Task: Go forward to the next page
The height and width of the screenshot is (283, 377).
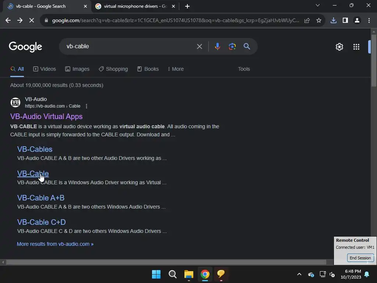Action: tap(20, 21)
